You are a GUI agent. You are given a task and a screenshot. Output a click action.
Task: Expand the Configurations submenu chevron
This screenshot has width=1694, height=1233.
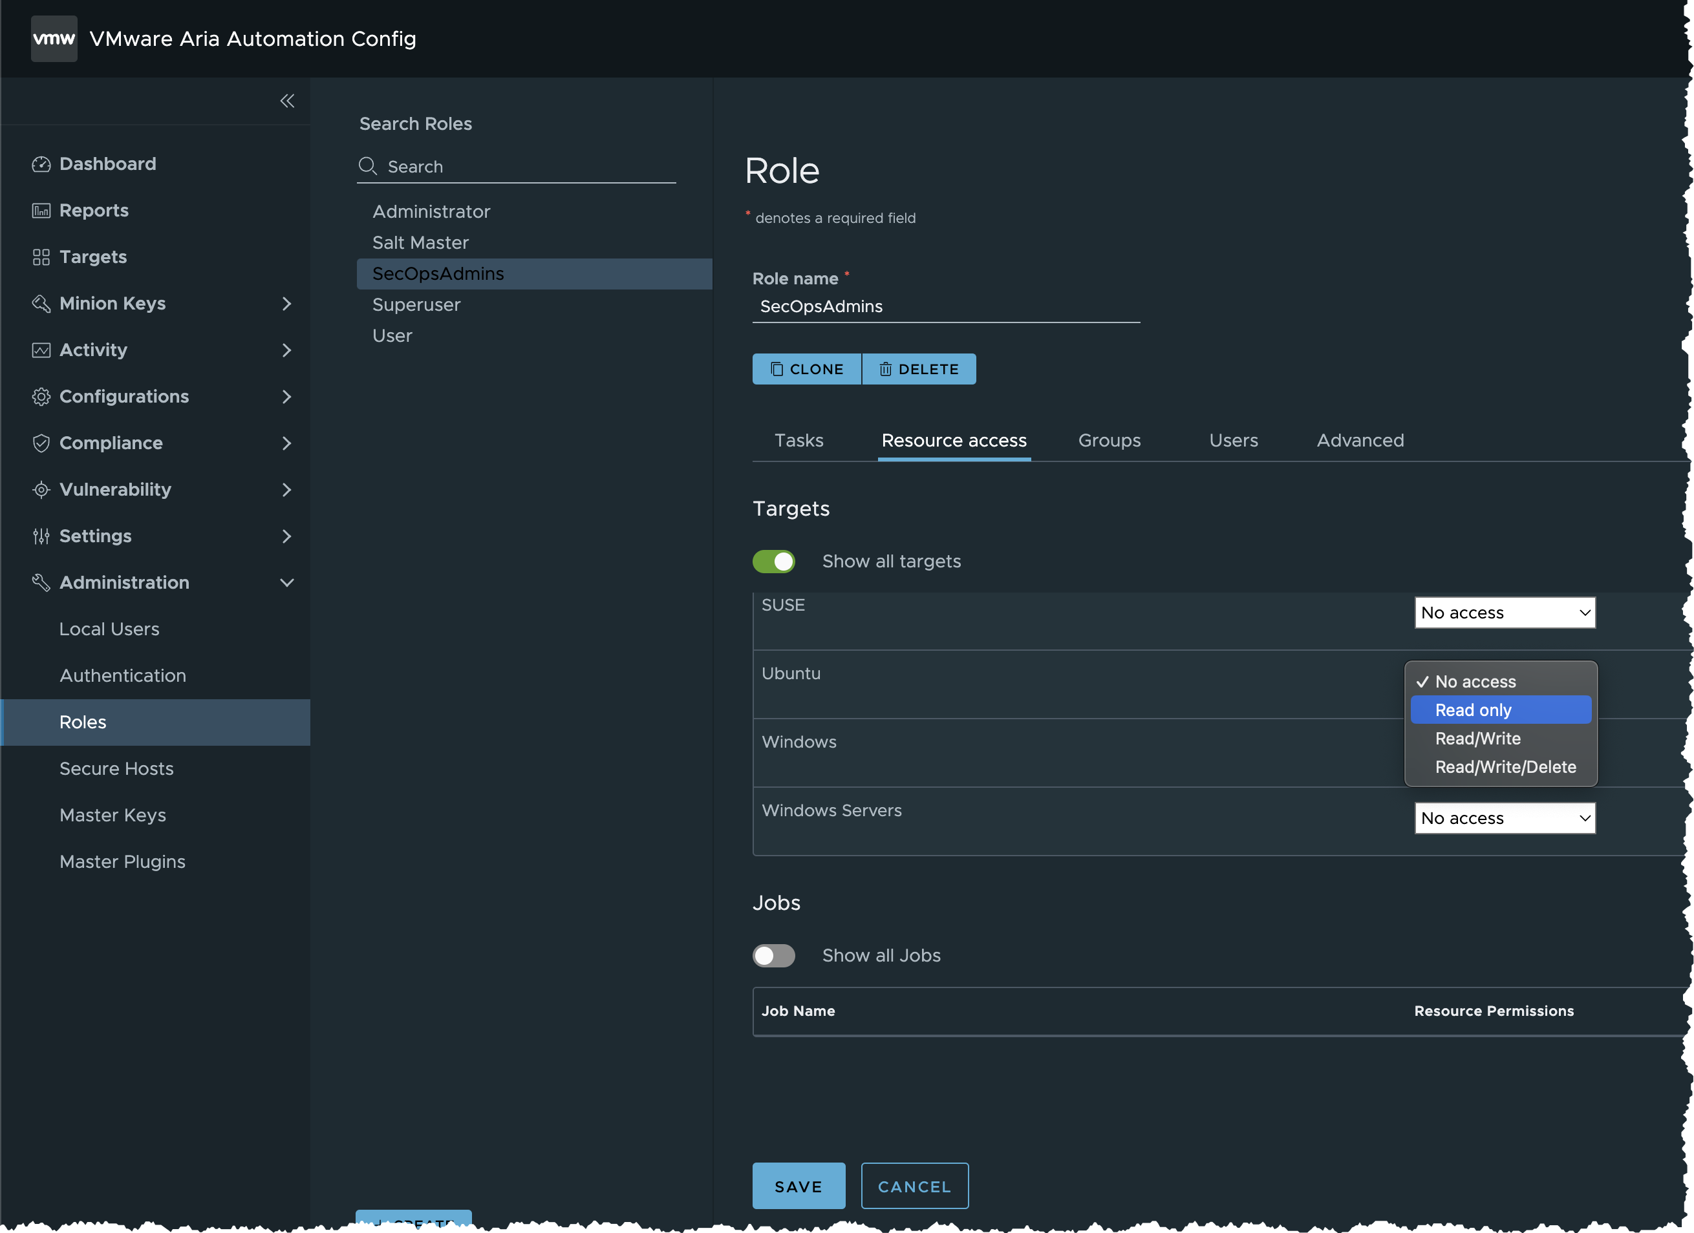(x=287, y=396)
